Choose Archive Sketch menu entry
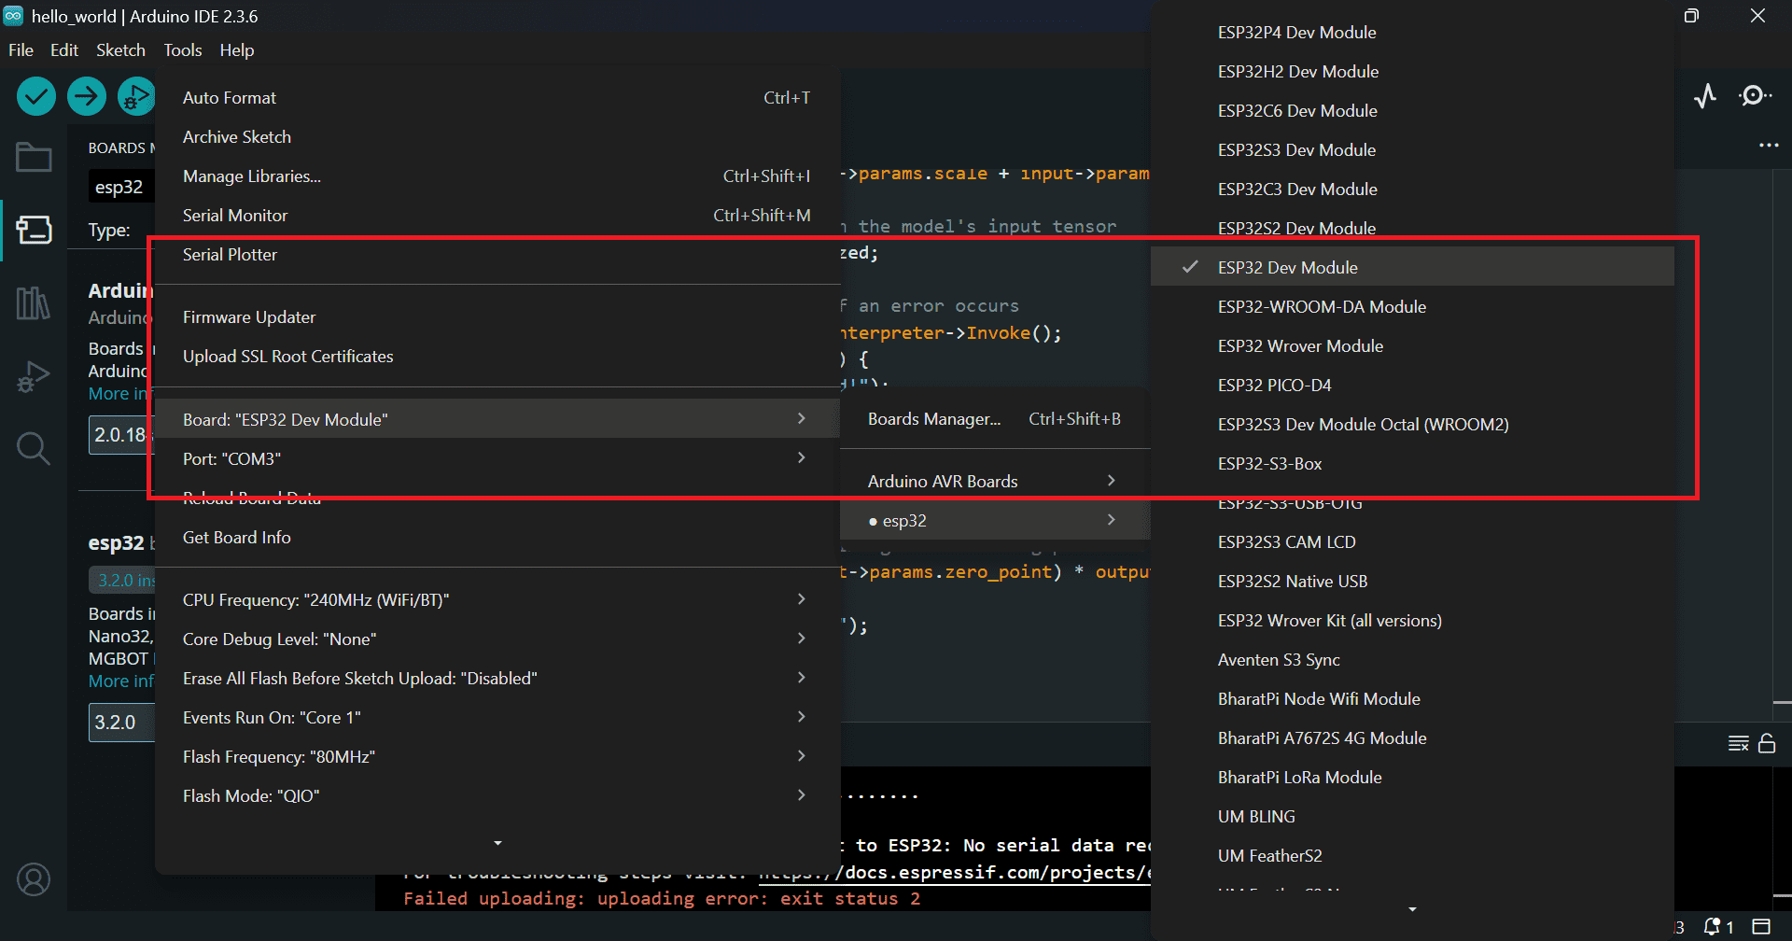This screenshot has width=1792, height=941. click(x=497, y=136)
